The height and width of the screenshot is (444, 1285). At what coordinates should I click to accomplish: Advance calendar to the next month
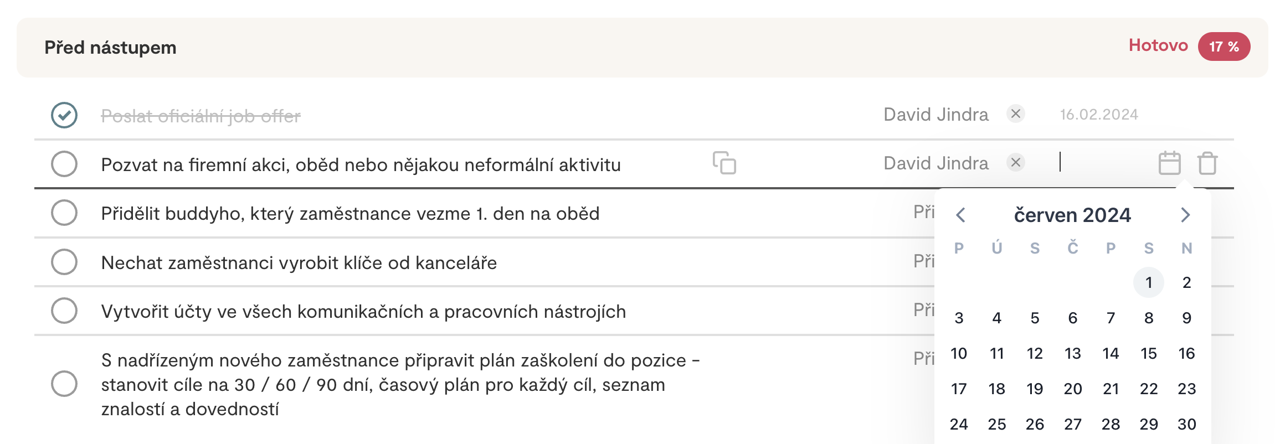tap(1185, 215)
